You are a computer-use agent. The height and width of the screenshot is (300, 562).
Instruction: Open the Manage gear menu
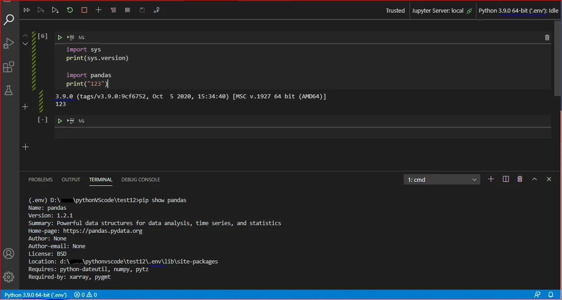coord(9,277)
